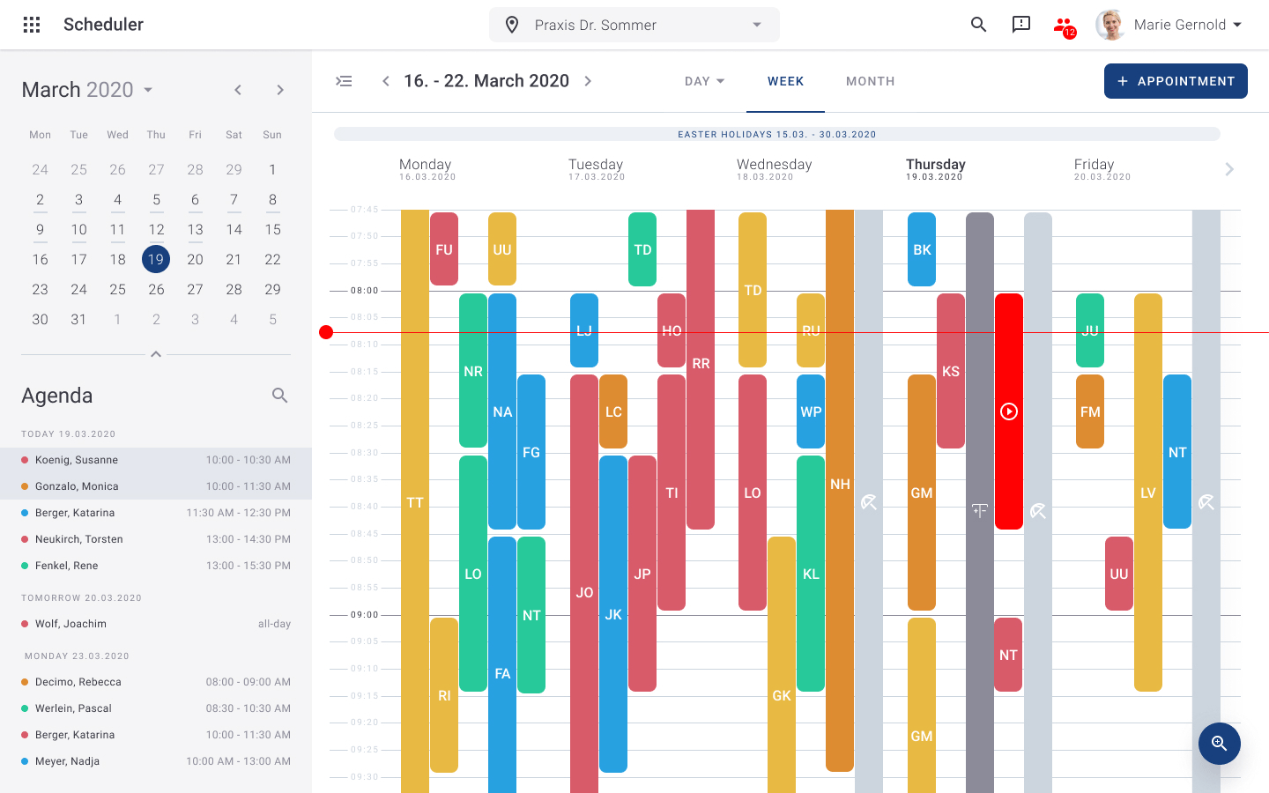This screenshot has width=1269, height=793.
Task: Click the search icon in top bar
Action: [x=978, y=25]
